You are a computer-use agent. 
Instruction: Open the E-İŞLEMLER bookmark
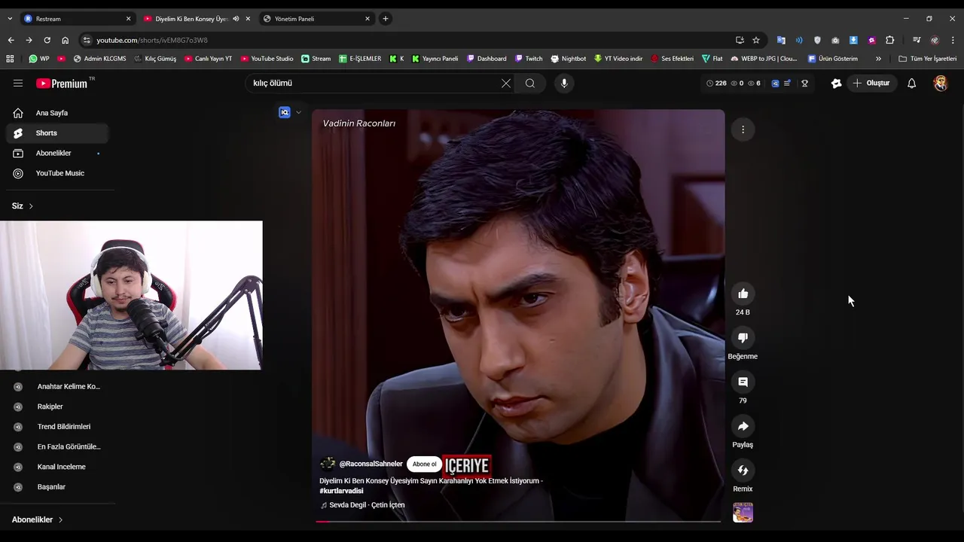coord(360,59)
